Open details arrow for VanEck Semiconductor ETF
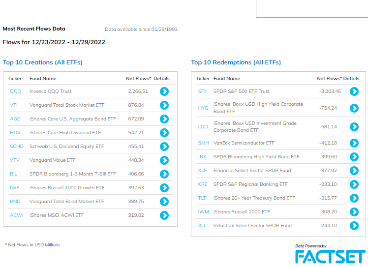 (x=354, y=143)
